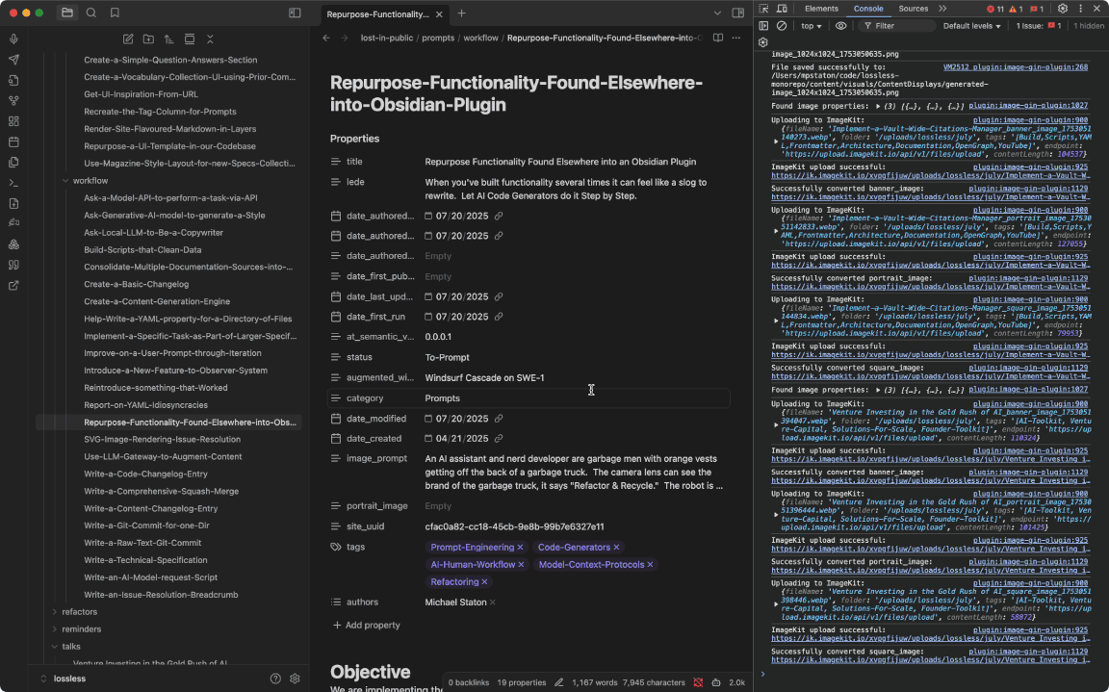Open the calendar daily note icon
The height and width of the screenshot is (692, 1109).
pos(13,142)
